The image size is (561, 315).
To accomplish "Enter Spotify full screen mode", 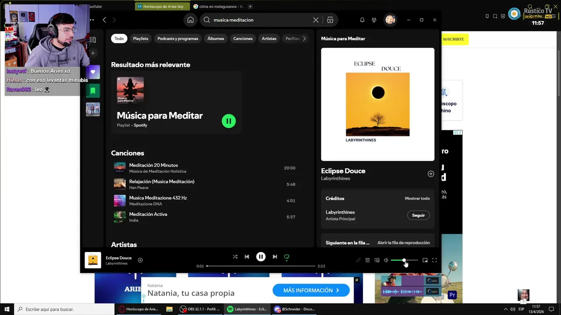I will [x=434, y=260].
